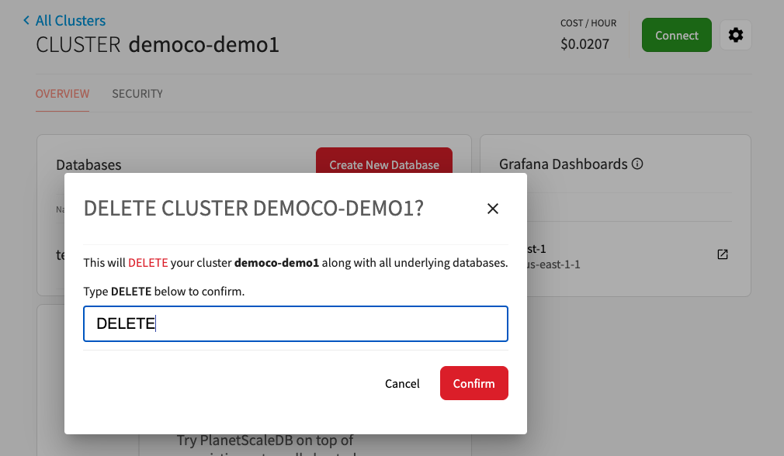Screen dimensions: 784x456
Task: Close the delete cluster dialog
Action: 492,209
